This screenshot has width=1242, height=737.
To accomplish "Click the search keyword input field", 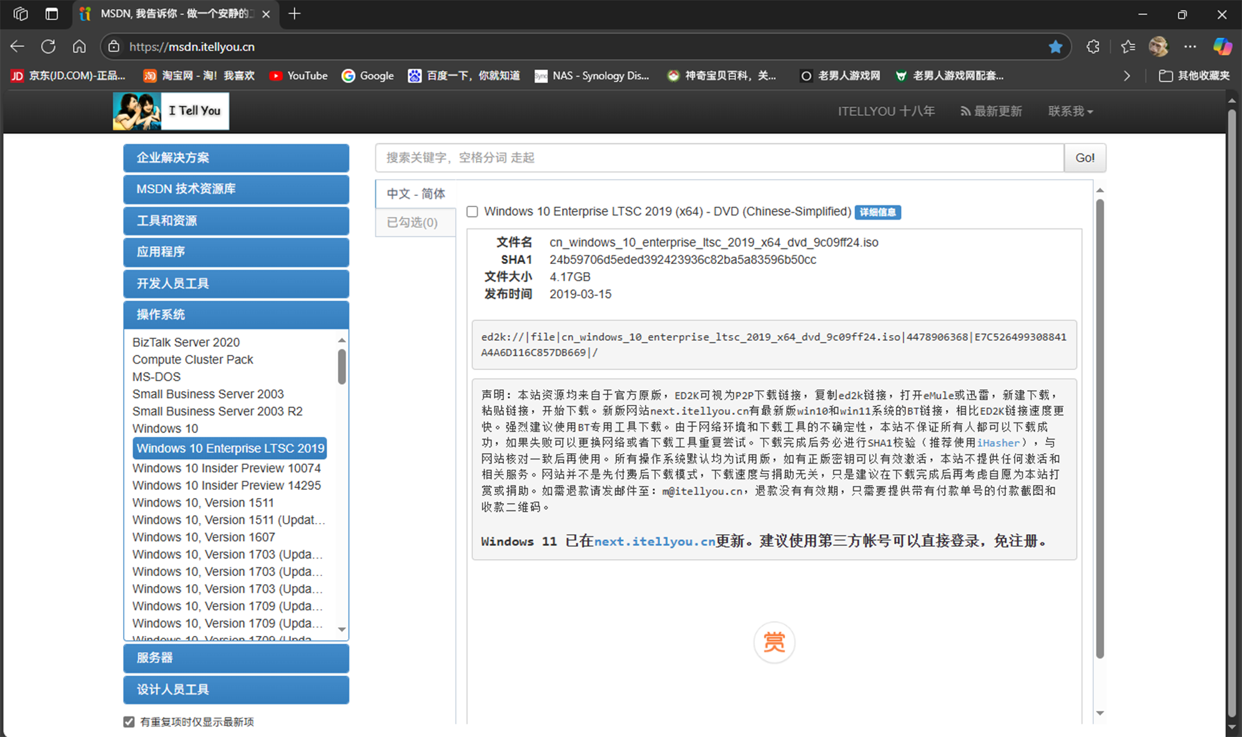I will tap(719, 158).
